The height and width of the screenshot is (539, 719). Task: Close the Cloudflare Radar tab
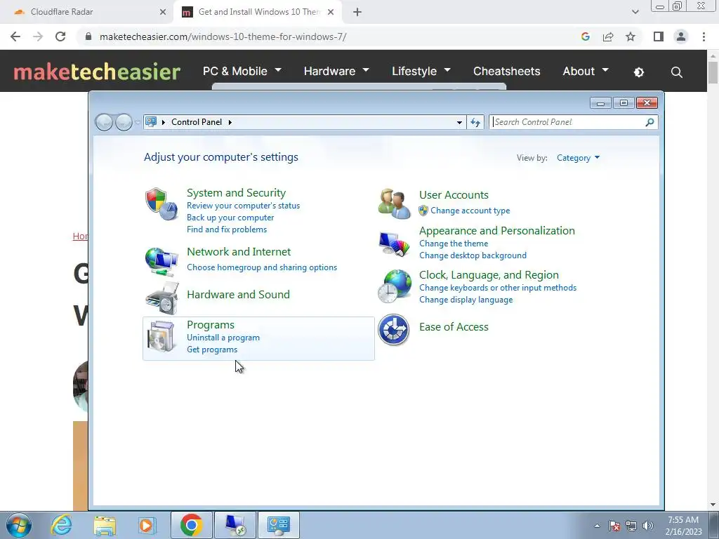[163, 12]
